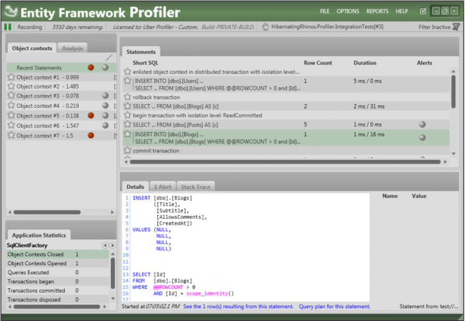Star Object context #1 - 0.999
Viewport: 465px width, 321px height.
[11, 77]
